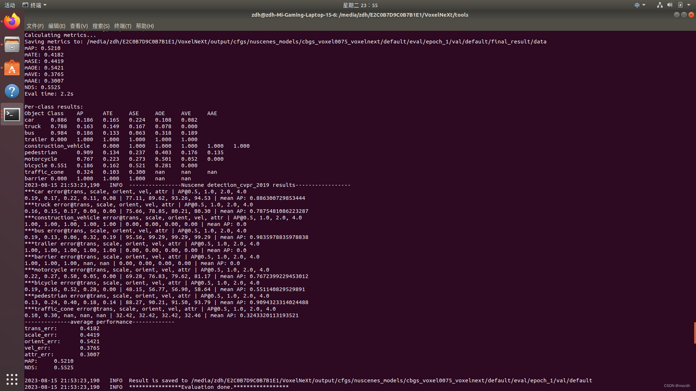This screenshot has height=391, width=696.
Task: Click the 'orient_err: 0.5421' line
Action: pyautogui.click(x=62, y=341)
